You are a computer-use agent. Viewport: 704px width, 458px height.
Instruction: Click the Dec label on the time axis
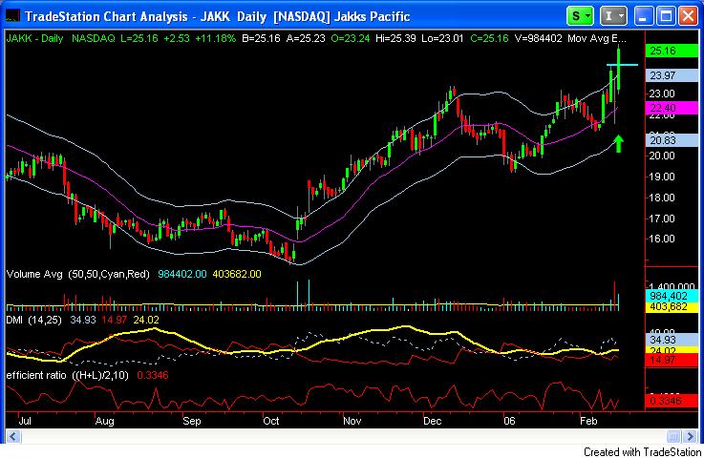[433, 421]
